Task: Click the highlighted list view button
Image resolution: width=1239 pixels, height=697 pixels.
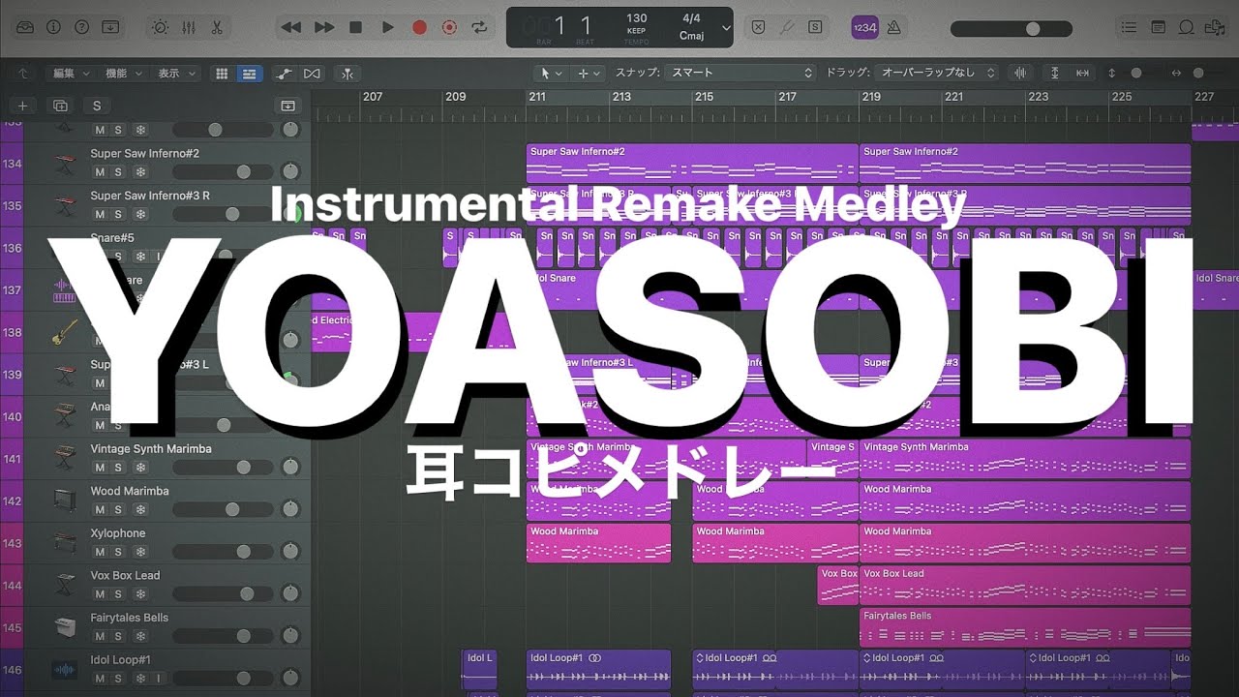Action: point(250,74)
